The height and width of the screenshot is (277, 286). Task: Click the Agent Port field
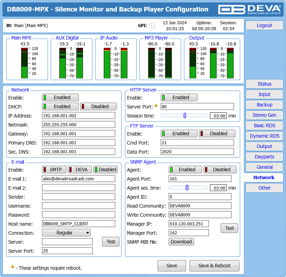pyautogui.click(x=200, y=179)
